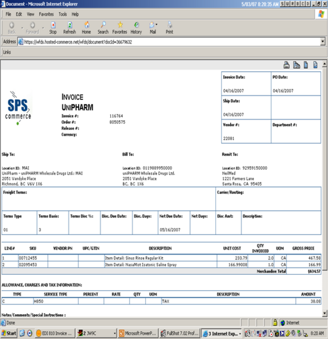
Task: Click the document printer icon above the invoice
Action: (287, 65)
